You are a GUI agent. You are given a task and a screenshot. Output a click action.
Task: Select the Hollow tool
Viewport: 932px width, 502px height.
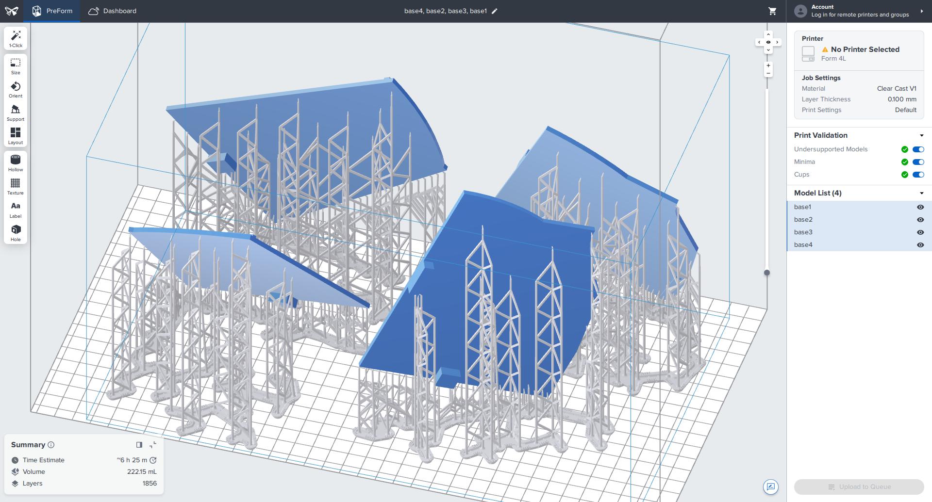coord(16,163)
